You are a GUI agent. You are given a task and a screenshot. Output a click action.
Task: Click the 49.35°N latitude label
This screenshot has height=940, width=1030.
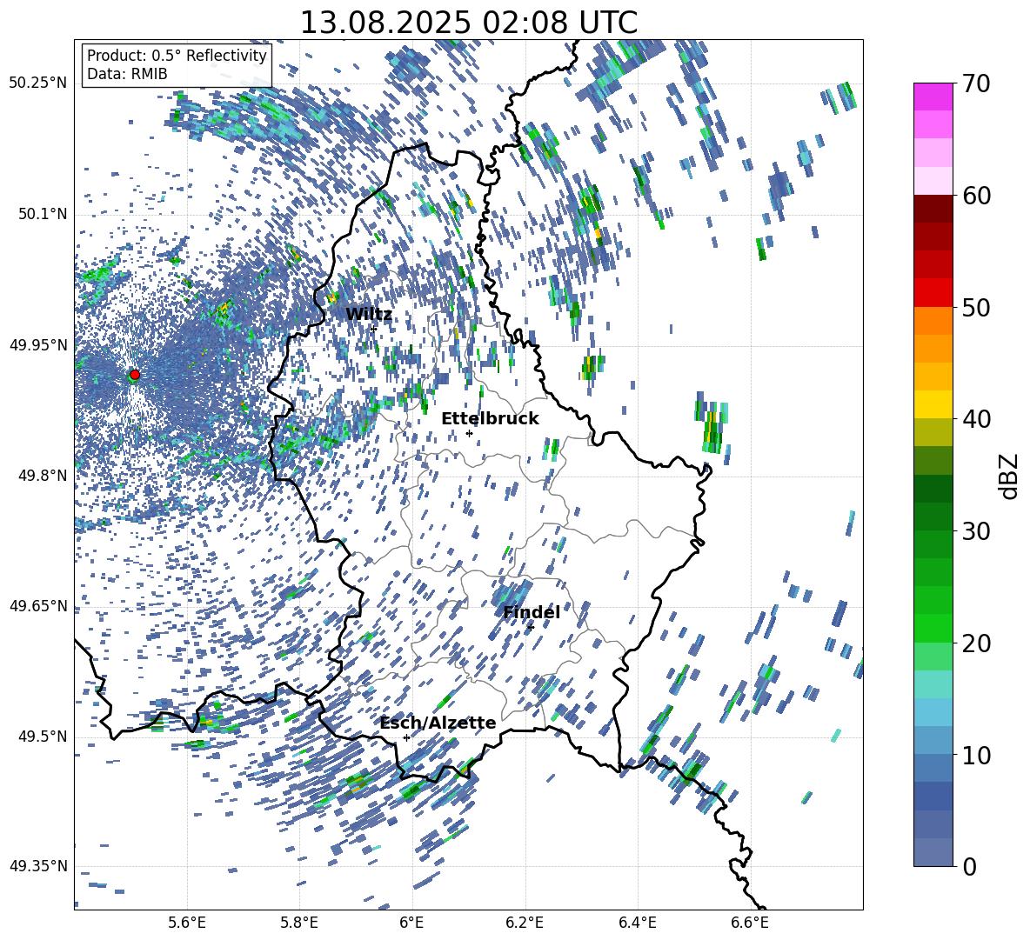[x=38, y=866]
